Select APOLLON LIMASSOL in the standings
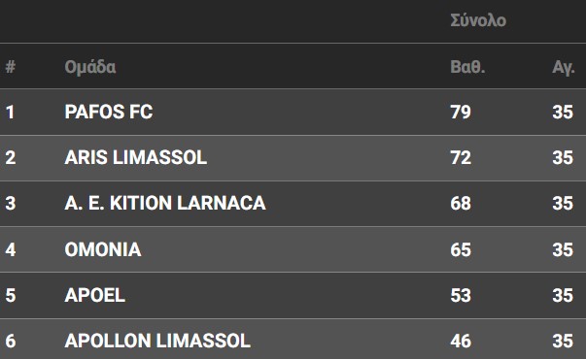The width and height of the screenshot is (586, 359). tap(157, 341)
